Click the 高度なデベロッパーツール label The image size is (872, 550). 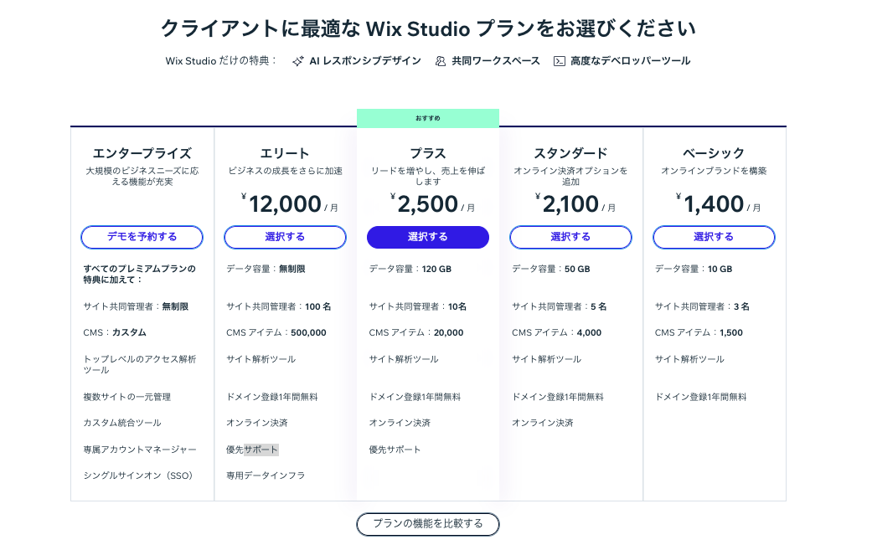[630, 61]
